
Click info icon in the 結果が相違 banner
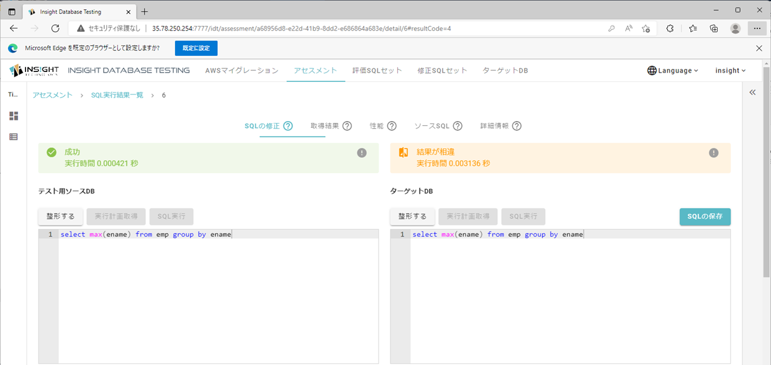point(714,153)
